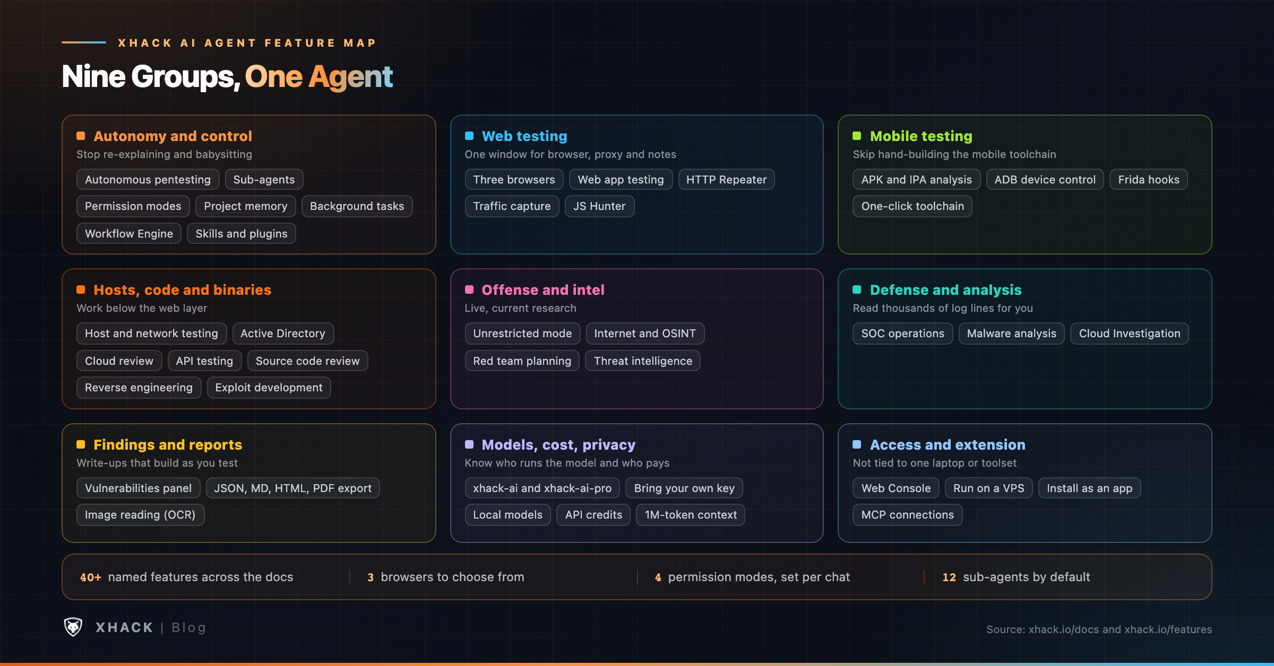Click '4 permission modes, set per chat'
The height and width of the screenshot is (666, 1274).
pos(752,577)
